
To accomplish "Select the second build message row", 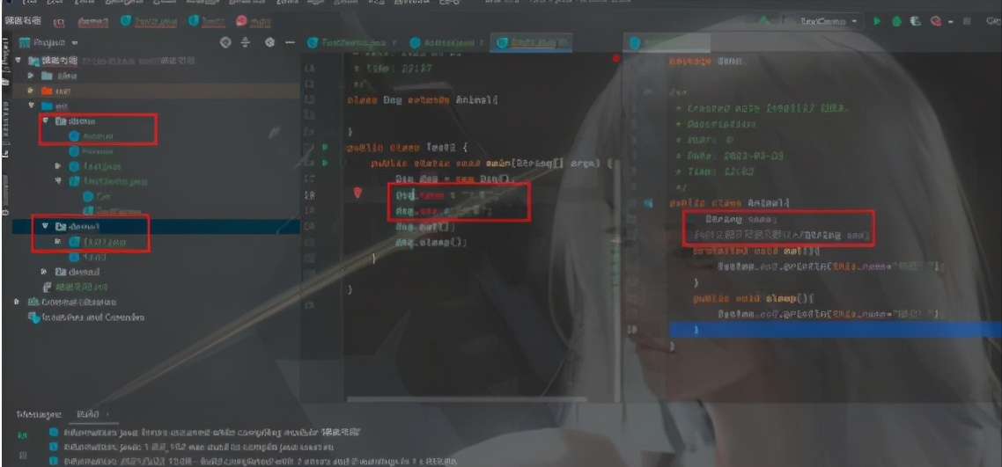I will tap(191, 447).
